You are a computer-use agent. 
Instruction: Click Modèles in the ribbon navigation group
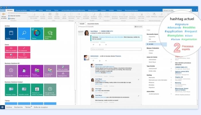11,19
